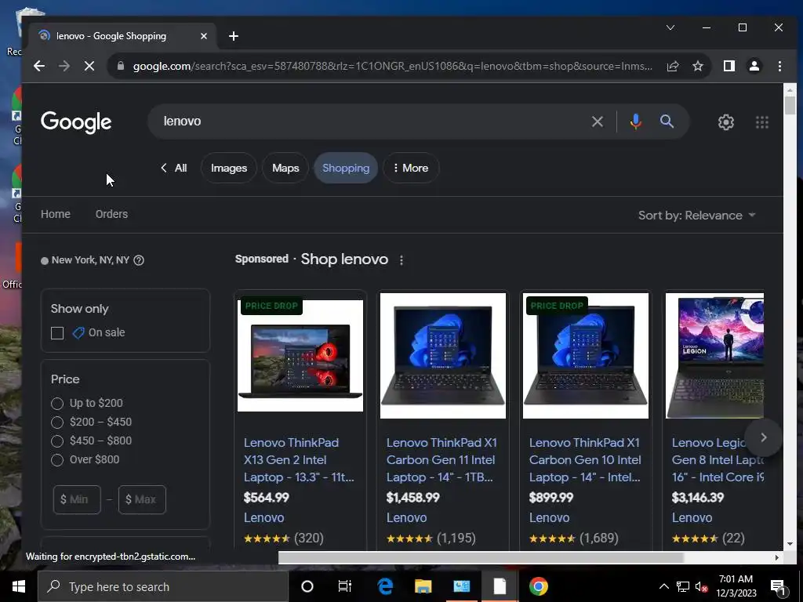Share this page icon in address bar
This screenshot has width=803, height=602.
672,66
